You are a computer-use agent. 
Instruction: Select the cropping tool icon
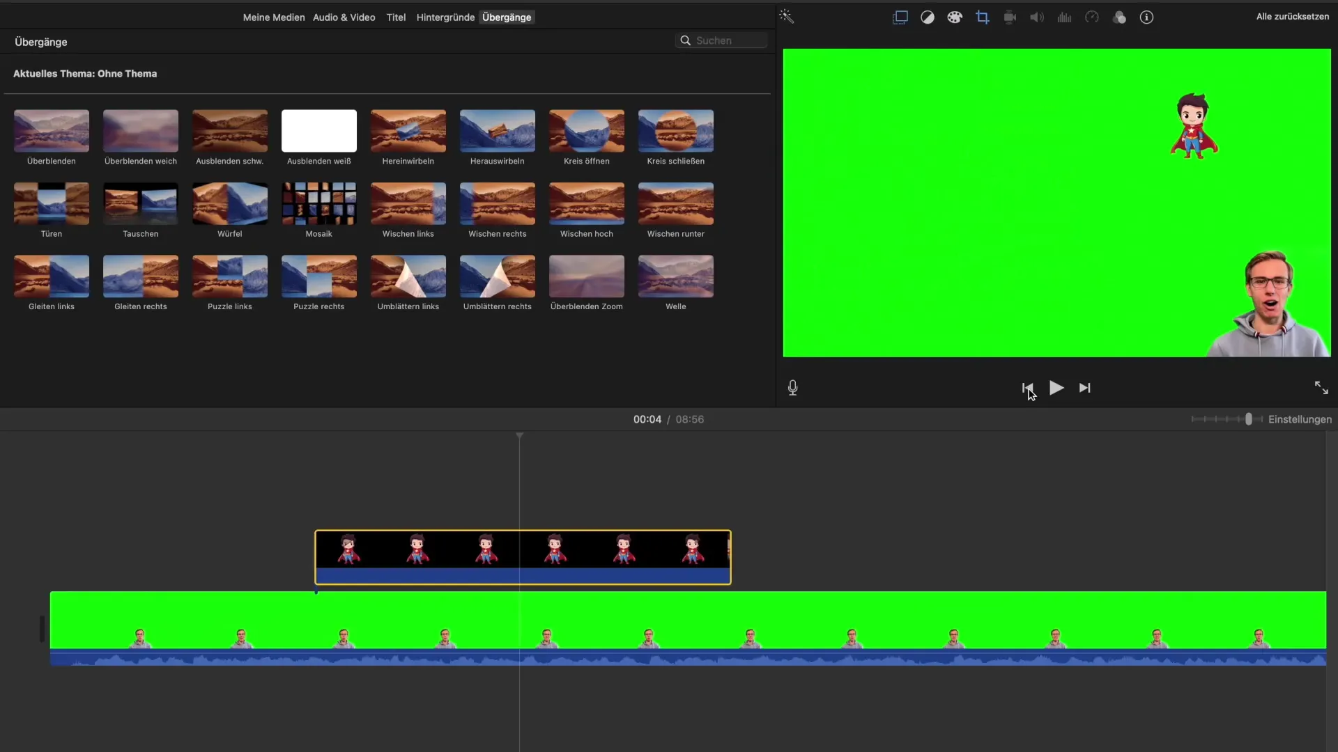pyautogui.click(x=983, y=17)
